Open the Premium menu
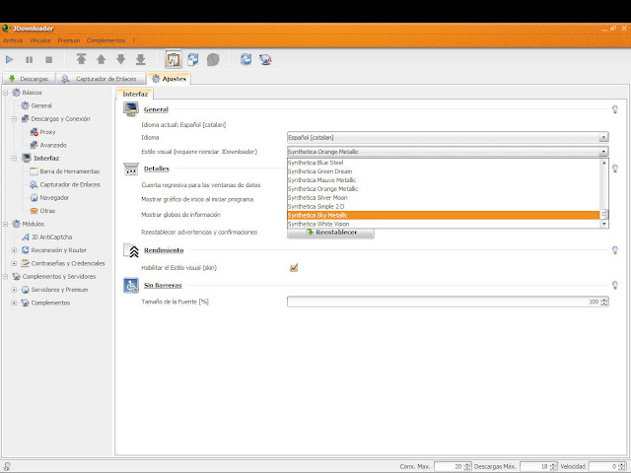Viewport: 631px width, 473px height. tap(68, 40)
